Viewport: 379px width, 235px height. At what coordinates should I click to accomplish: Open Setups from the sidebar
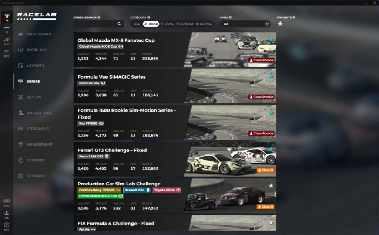30,97
